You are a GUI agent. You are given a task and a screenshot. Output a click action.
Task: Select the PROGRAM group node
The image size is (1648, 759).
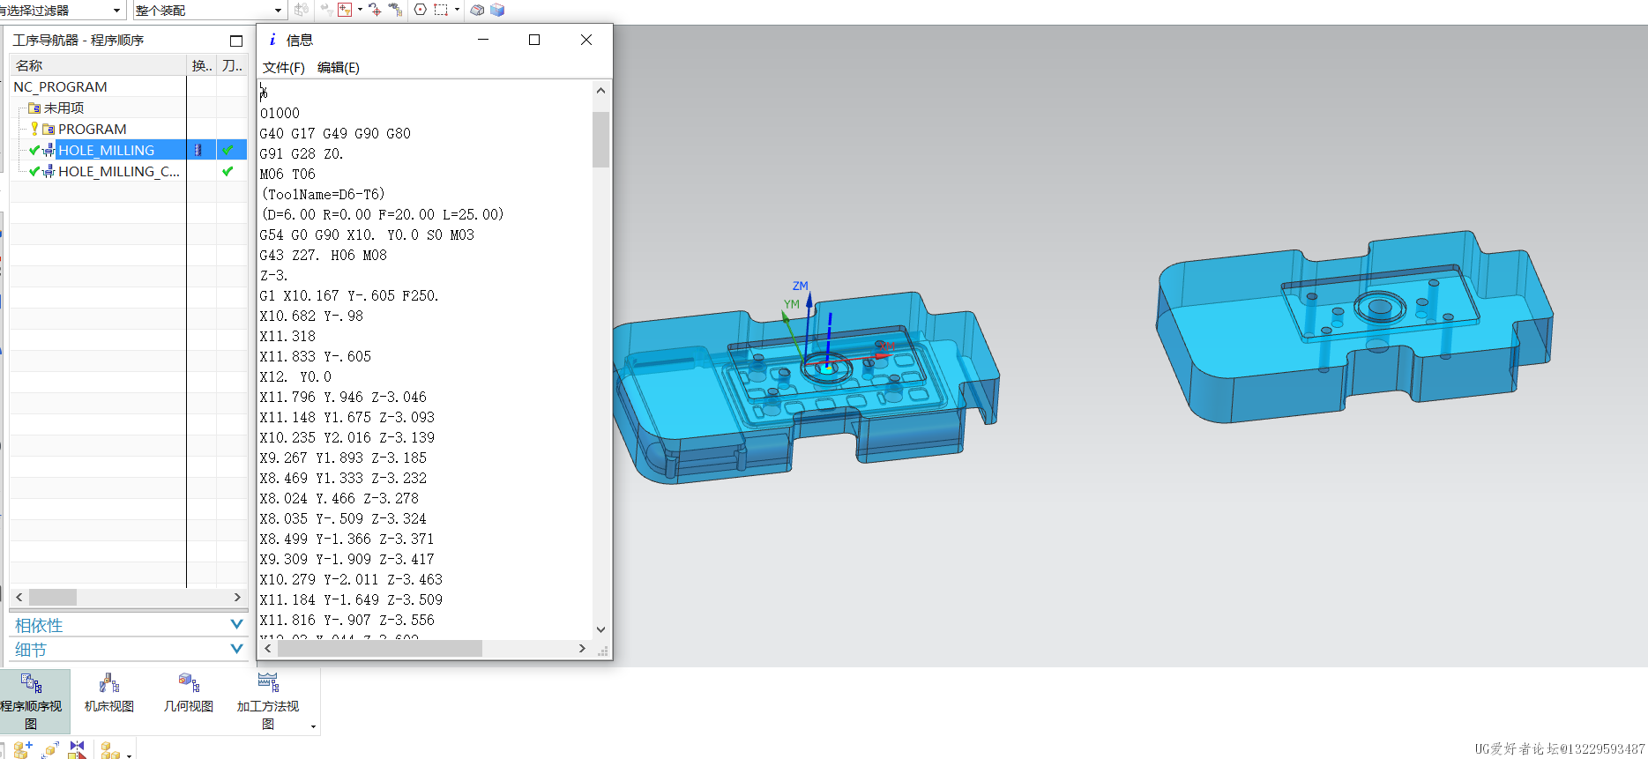93,129
